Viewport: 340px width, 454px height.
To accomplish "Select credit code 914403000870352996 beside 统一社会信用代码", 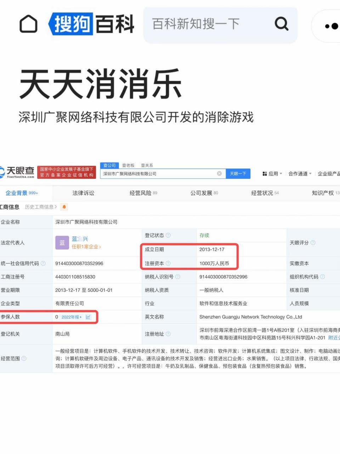I will 79,263.
